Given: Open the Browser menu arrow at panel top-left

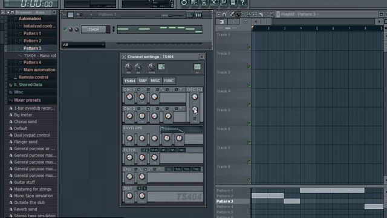Looking at the screenshot, I should (2, 12).
